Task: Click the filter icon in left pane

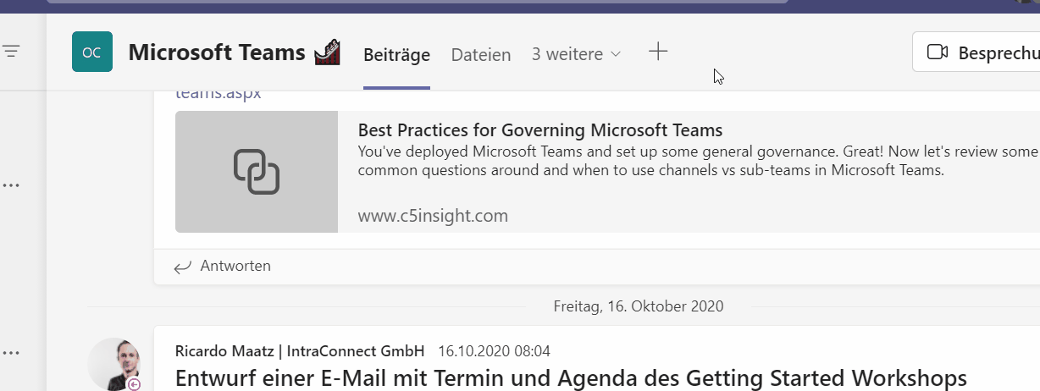Action: coord(11,52)
